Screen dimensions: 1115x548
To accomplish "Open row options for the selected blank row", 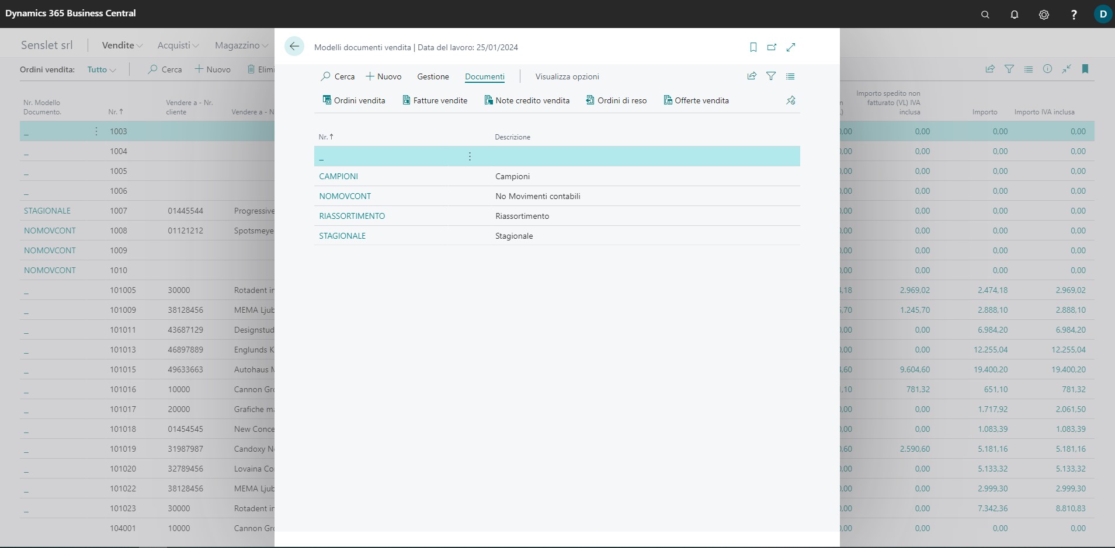I will coord(470,156).
